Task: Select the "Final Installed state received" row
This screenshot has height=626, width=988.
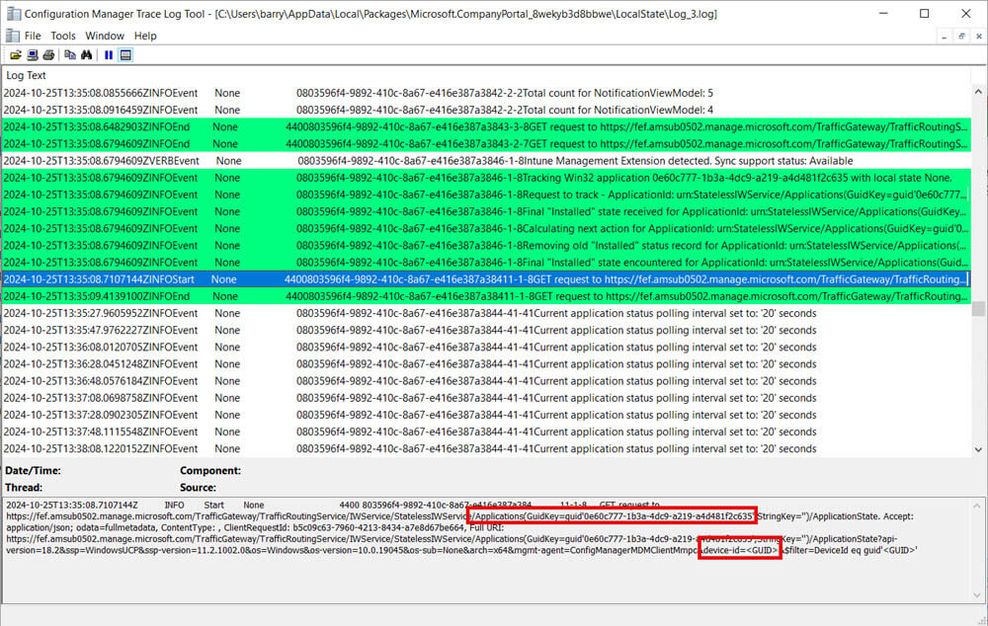Action: [x=486, y=212]
